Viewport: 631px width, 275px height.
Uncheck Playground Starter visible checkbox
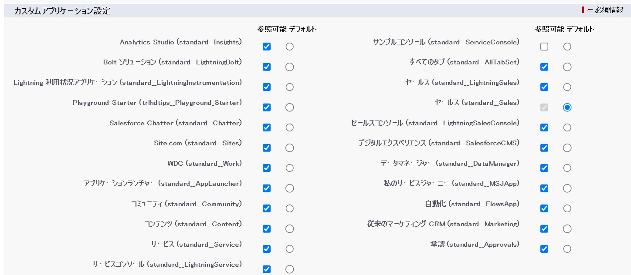pyautogui.click(x=267, y=107)
